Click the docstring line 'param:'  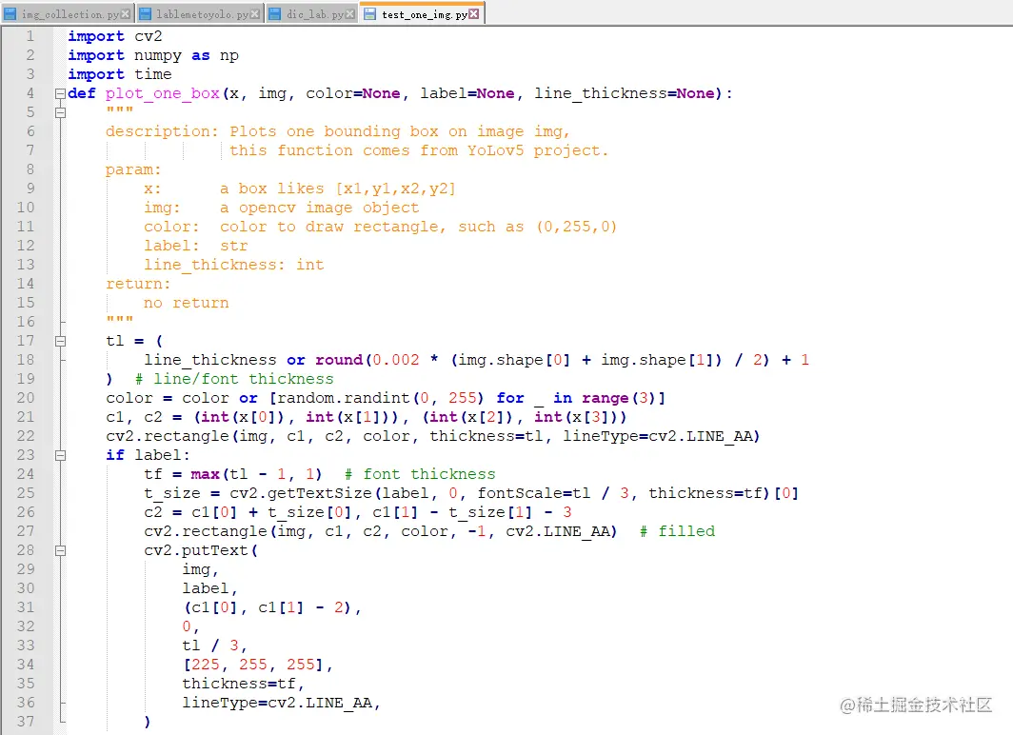(133, 169)
